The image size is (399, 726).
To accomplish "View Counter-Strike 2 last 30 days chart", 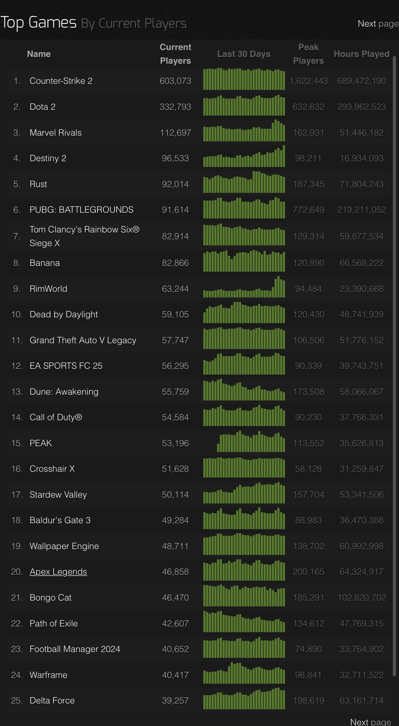I will [x=244, y=79].
